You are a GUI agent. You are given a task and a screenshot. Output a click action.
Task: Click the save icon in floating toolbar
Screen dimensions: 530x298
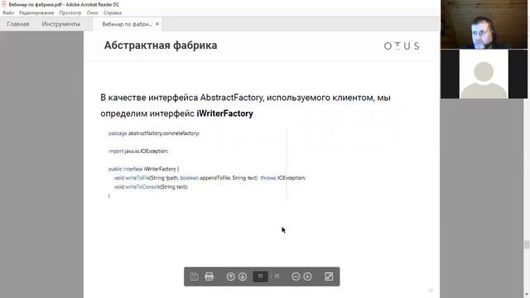pyautogui.click(x=195, y=276)
